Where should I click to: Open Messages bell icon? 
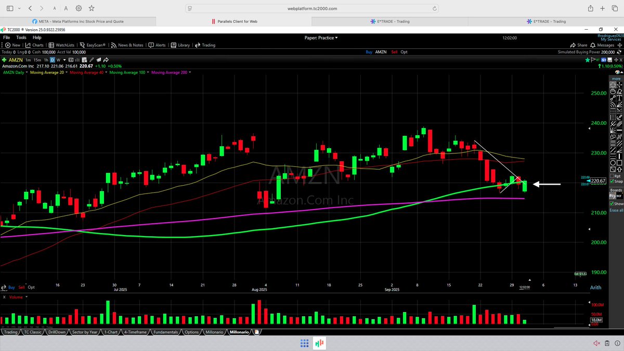pyautogui.click(x=593, y=45)
